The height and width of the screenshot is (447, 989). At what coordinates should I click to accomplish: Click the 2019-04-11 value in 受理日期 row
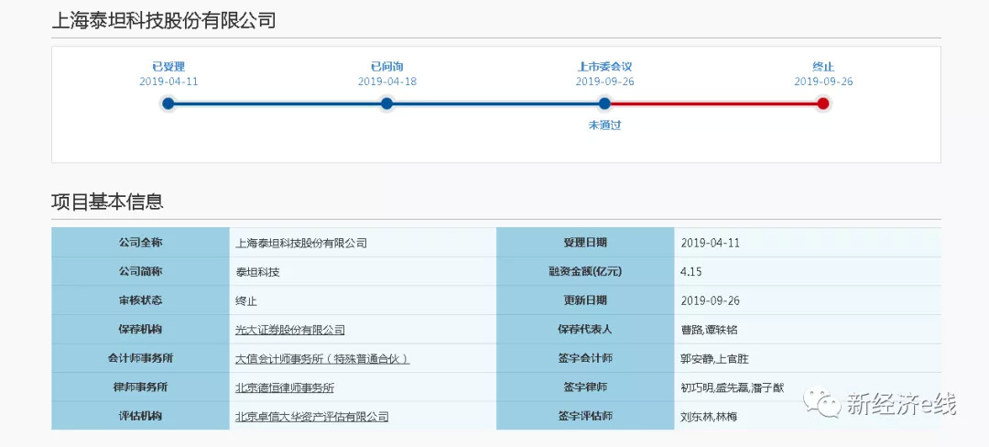coord(711,243)
